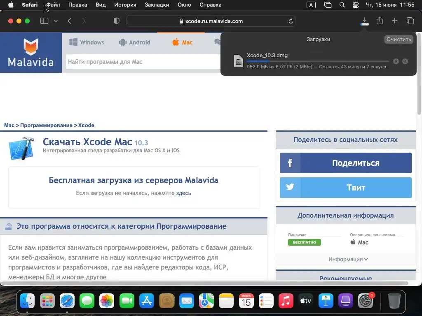
Task: Click the здесь download link
Action: pos(183,193)
